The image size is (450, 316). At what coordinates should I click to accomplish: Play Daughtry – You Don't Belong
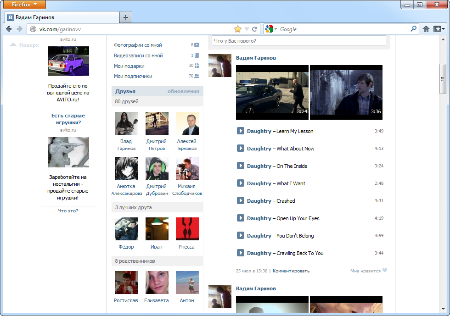click(240, 235)
